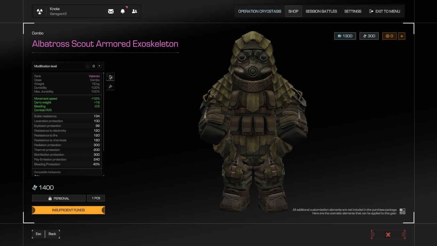
Task: Click the gold coin balance showing 0
Action: tap(389, 36)
